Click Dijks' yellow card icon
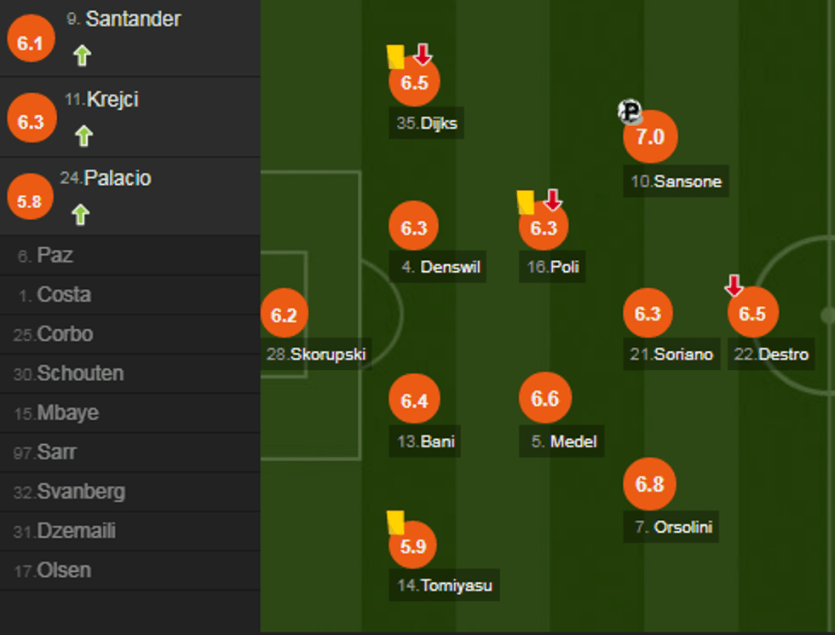This screenshot has height=635, width=835. (x=395, y=57)
